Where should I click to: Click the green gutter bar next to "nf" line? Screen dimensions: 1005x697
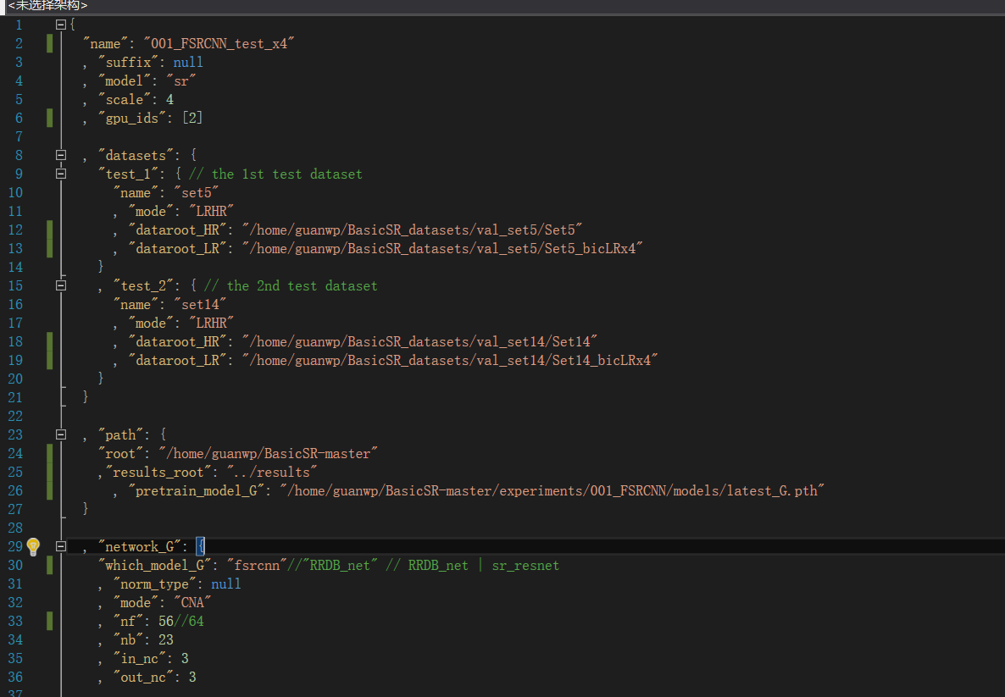pyautogui.click(x=49, y=621)
